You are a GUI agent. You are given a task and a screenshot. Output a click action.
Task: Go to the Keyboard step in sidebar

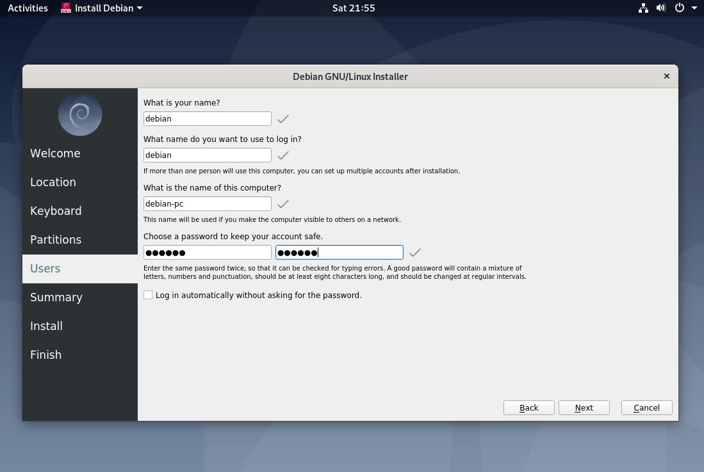[80, 210]
